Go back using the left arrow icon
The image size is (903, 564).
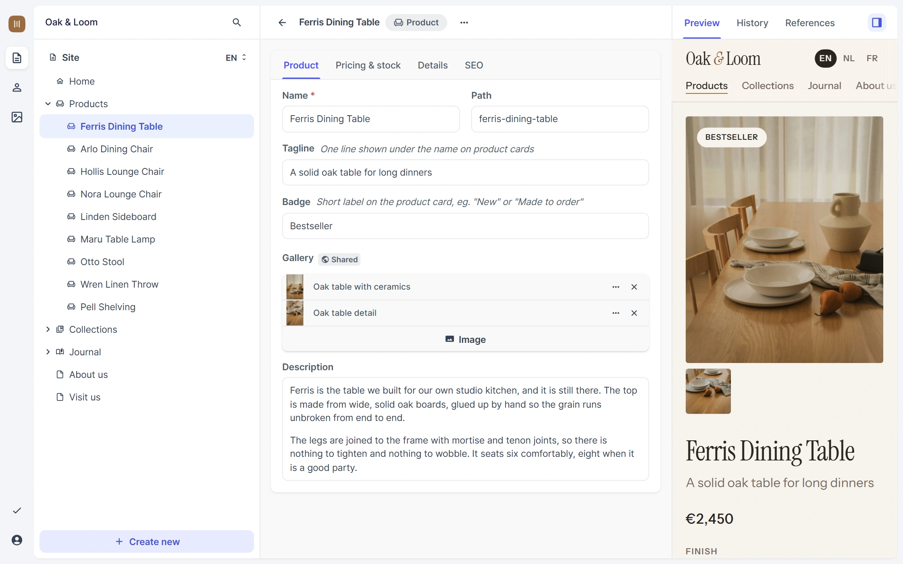[x=282, y=23]
